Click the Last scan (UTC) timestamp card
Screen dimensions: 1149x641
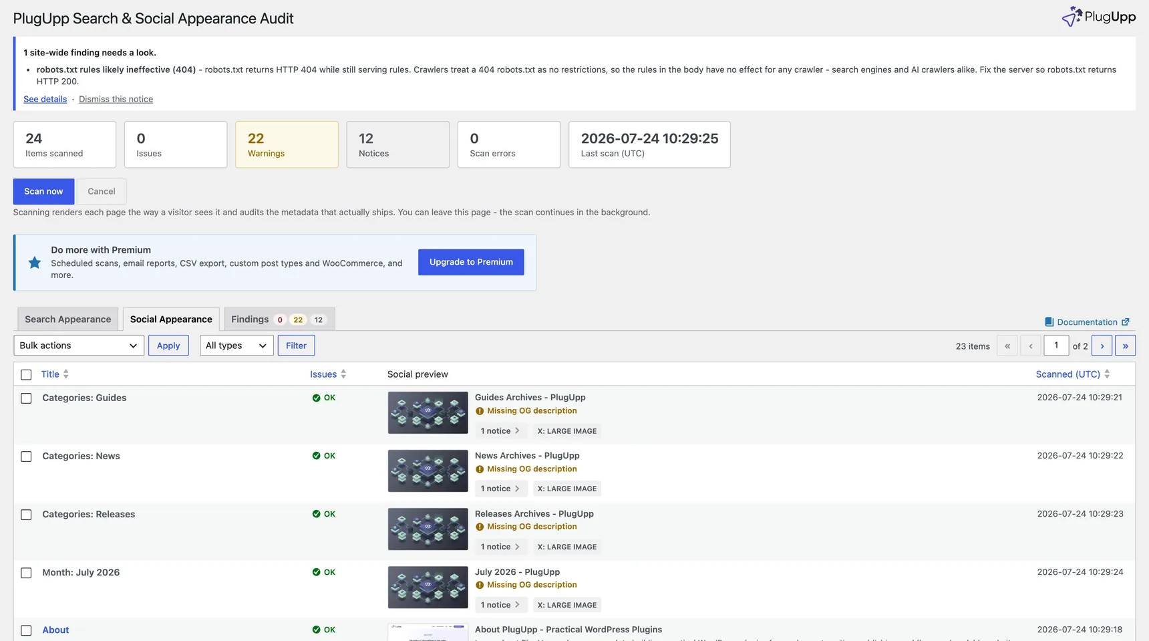[649, 144]
